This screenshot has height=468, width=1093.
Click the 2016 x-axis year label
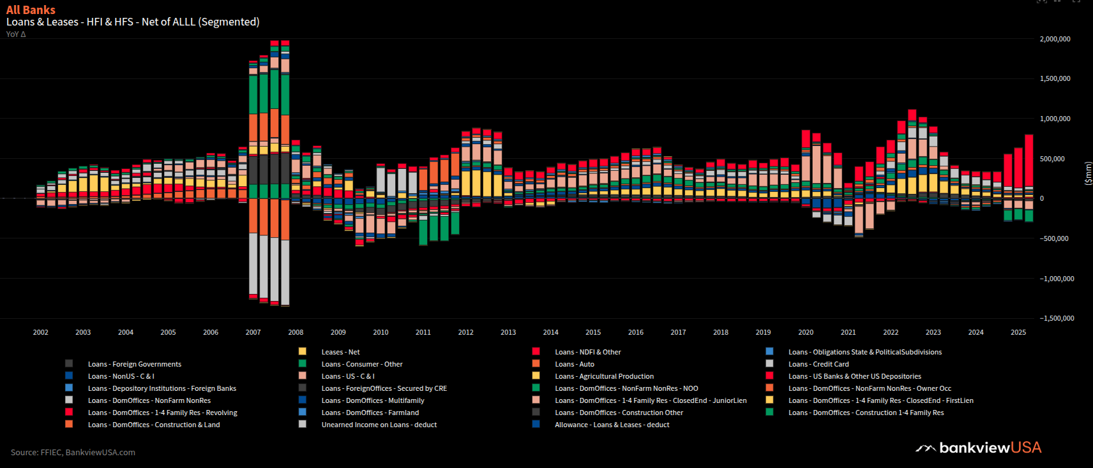pos(636,332)
